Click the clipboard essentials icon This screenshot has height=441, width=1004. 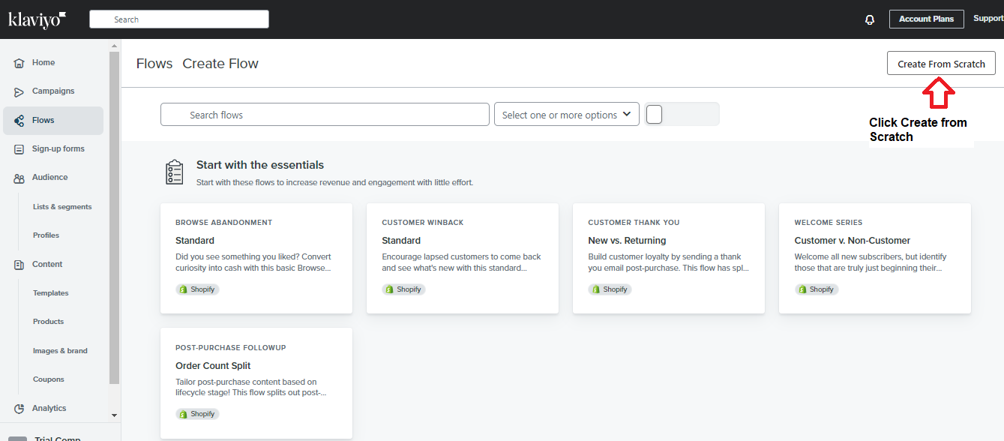(174, 172)
